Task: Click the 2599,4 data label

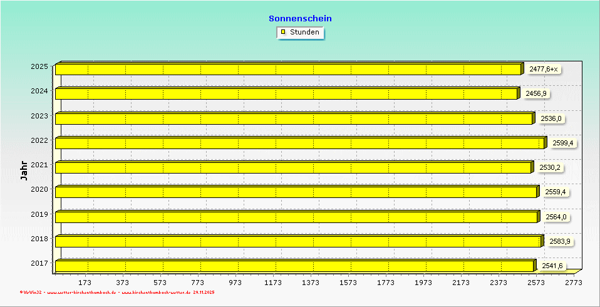Action: click(562, 143)
